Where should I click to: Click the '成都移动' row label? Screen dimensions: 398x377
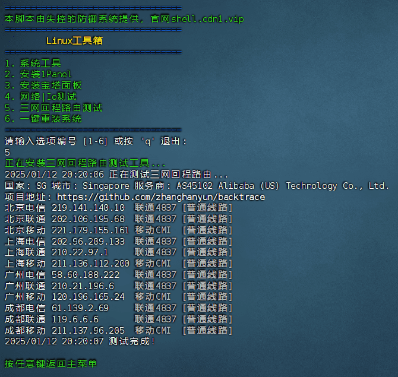tap(25, 331)
